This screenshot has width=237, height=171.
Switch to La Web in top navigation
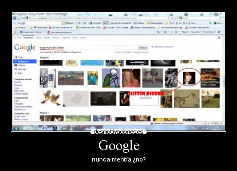tap(18, 38)
